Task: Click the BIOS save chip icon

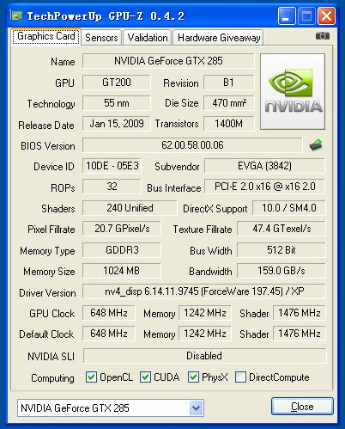Action: 316,145
